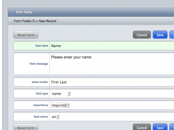Viewport: 174px width, 130px height.
Task: Open the importance dropdown arrow
Action: coord(68,105)
